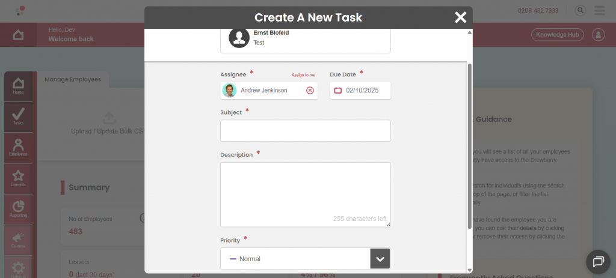616x278 pixels.
Task: Click into the Subject input field
Action: point(305,130)
